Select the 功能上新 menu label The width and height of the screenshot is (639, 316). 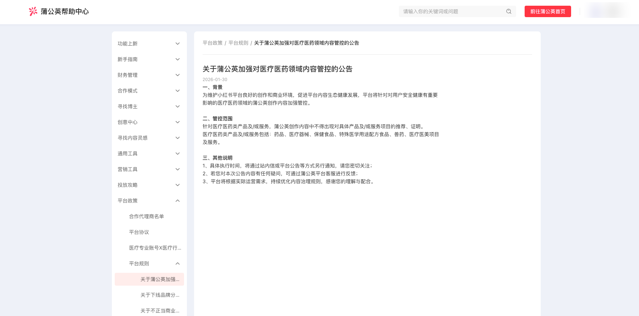(128, 44)
